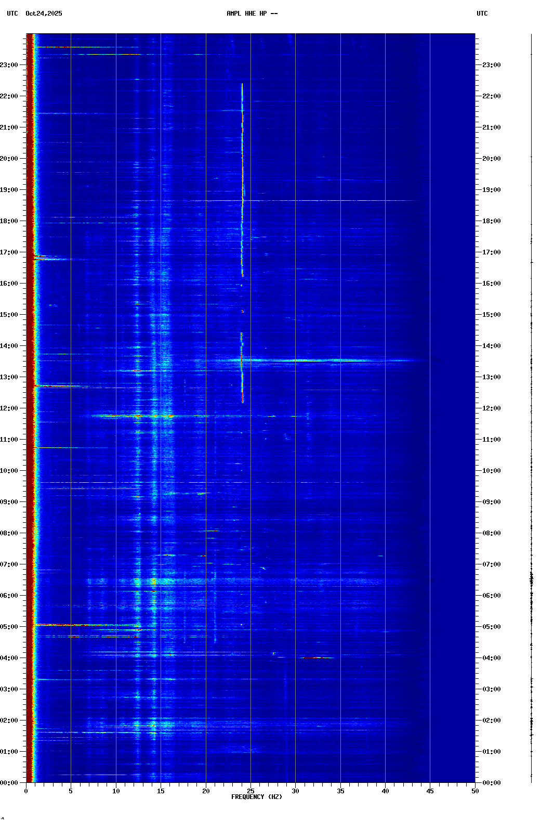Click the seismogram trace burst near 06:30

point(531,578)
